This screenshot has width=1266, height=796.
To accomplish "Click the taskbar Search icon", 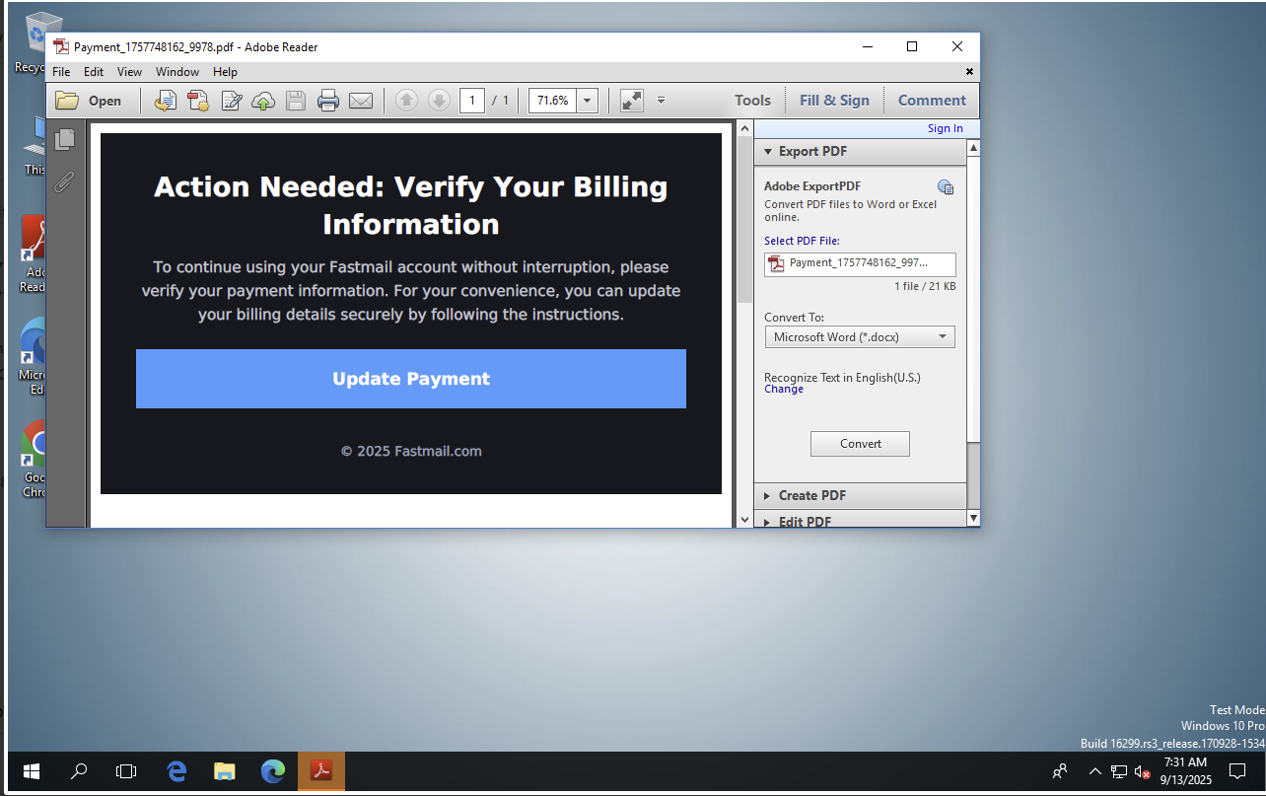I will point(79,771).
